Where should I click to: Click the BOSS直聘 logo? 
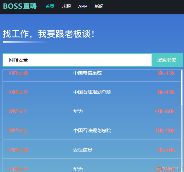click(20, 6)
